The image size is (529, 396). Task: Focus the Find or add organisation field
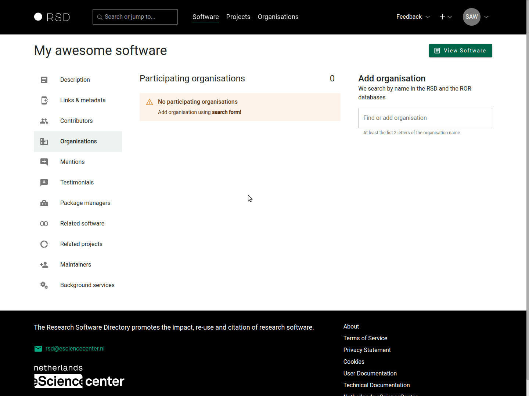(425, 118)
